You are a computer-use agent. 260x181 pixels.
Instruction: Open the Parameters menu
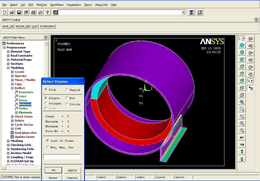click(74, 5)
